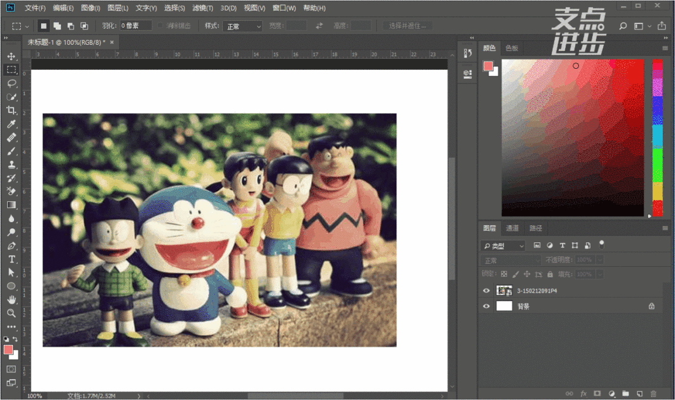The height and width of the screenshot is (400, 675).
Task: Select the Blur tool
Action: click(x=12, y=219)
